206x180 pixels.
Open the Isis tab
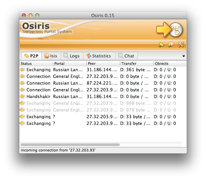point(51,56)
